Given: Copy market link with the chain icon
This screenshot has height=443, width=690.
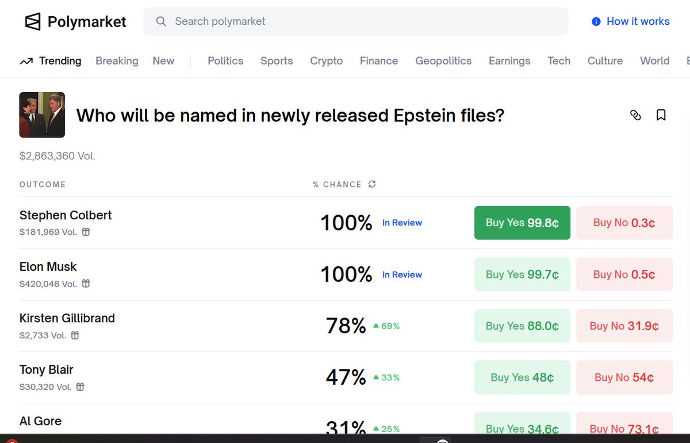Looking at the screenshot, I should click(635, 115).
